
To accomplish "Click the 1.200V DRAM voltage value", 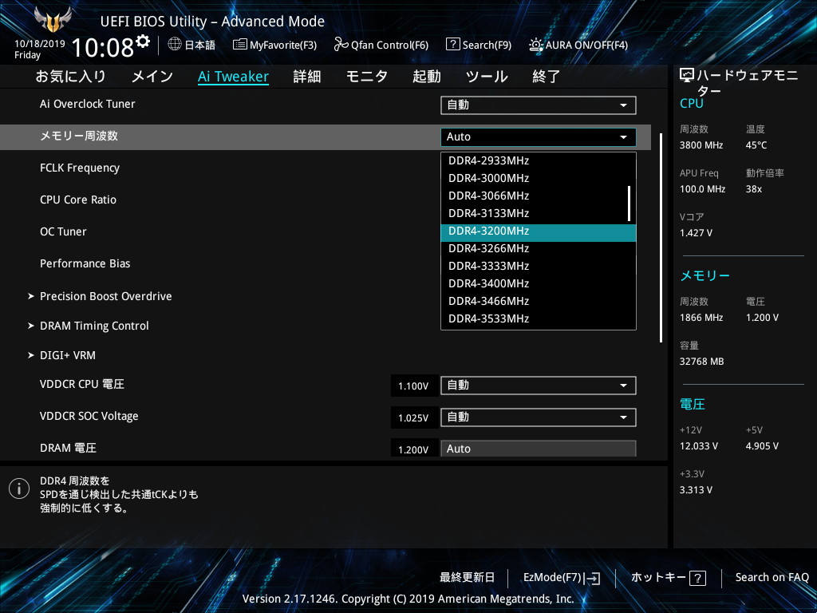I will pyautogui.click(x=413, y=450).
